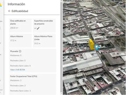The height and width of the screenshot is (95, 126).
Task: Go back using the Edificabilidad arrow
Action: [x=9, y=11]
